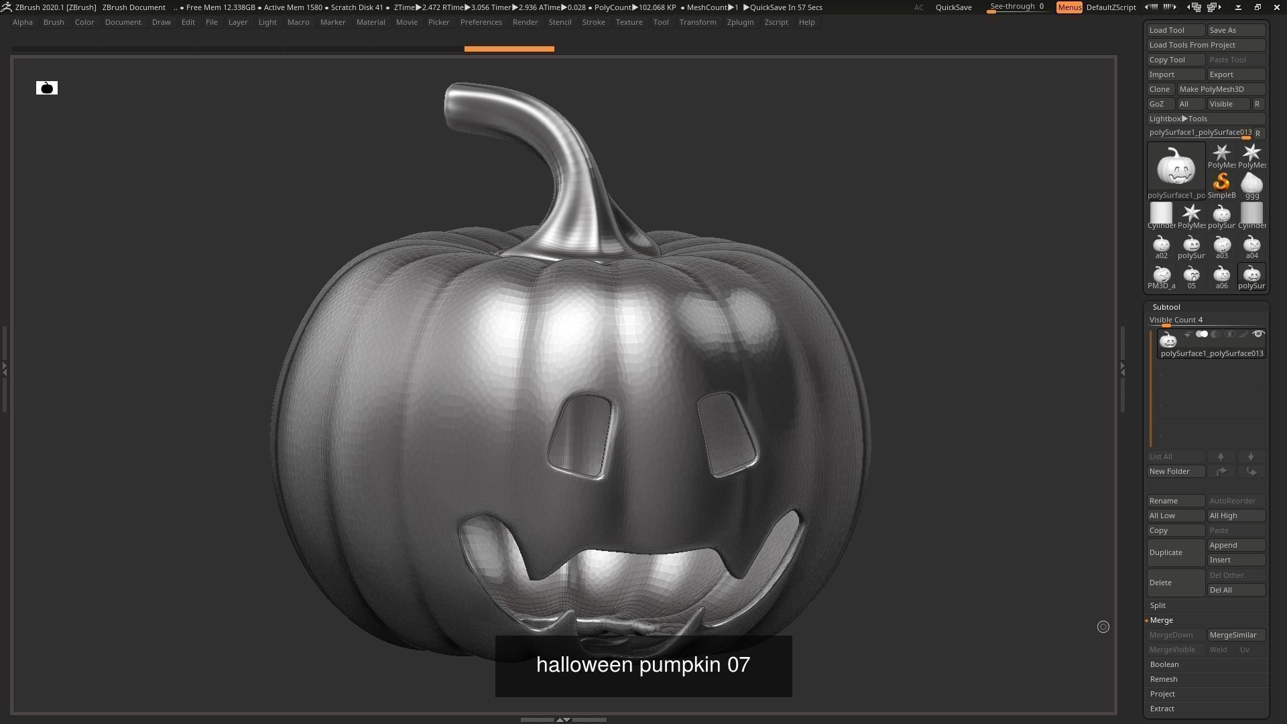This screenshot has height=724, width=1287.
Task: Collapse the Subtool panel header
Action: pyautogui.click(x=1166, y=307)
